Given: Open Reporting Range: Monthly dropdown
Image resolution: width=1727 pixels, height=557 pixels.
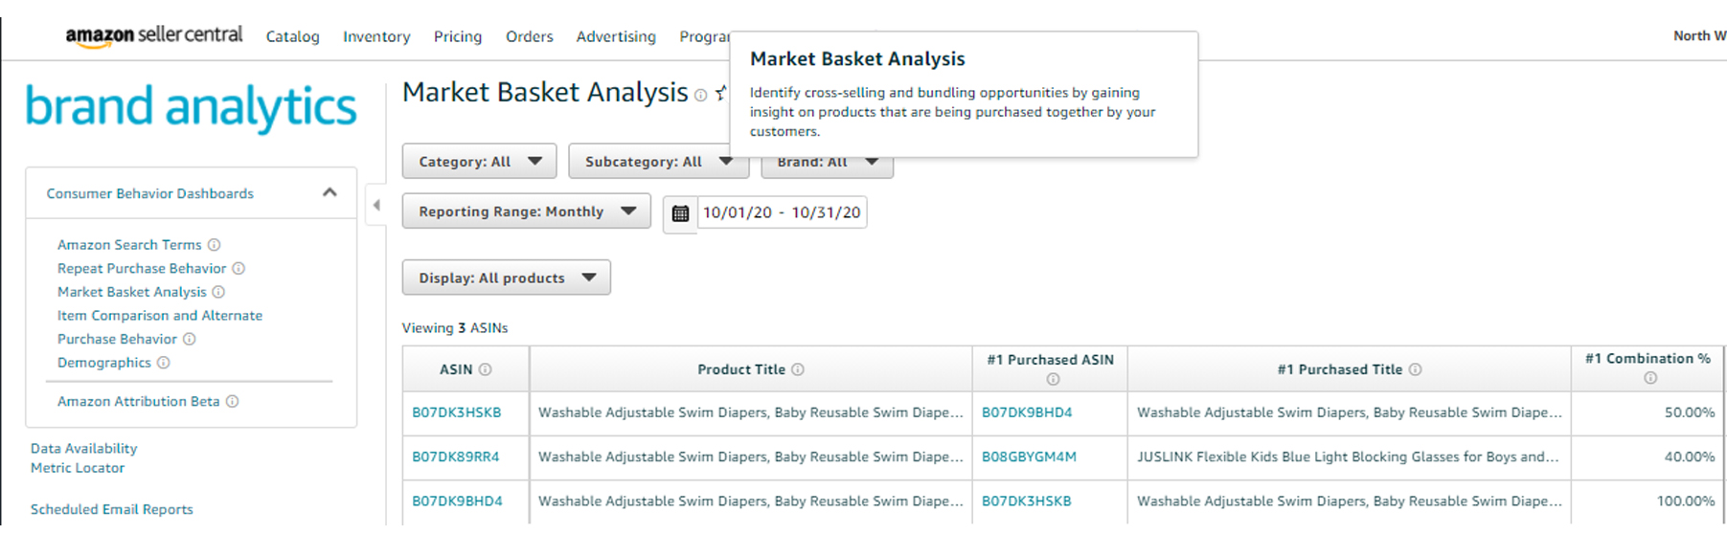Looking at the screenshot, I should pos(527,212).
